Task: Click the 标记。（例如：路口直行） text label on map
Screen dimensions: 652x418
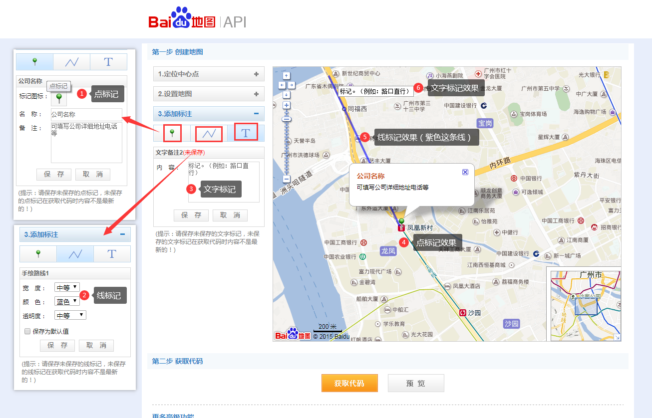Action: point(375,92)
